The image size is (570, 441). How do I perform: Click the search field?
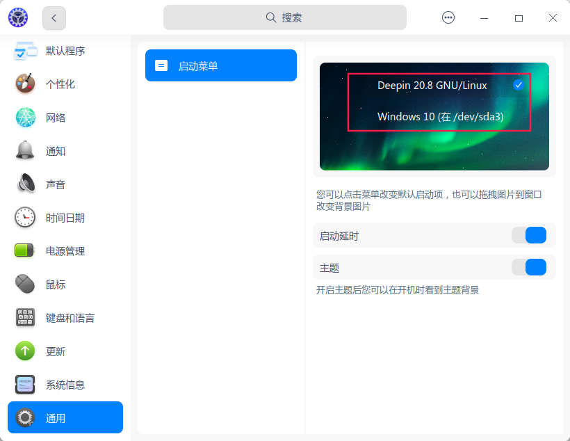click(x=284, y=17)
